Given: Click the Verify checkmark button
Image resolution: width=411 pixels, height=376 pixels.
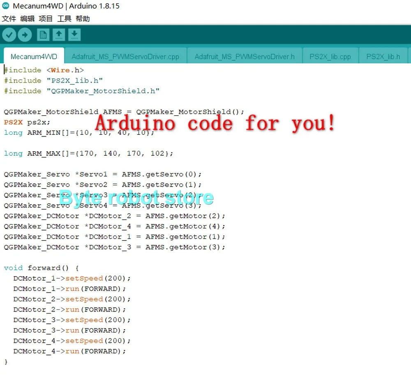Looking at the screenshot, I should 9,35.
